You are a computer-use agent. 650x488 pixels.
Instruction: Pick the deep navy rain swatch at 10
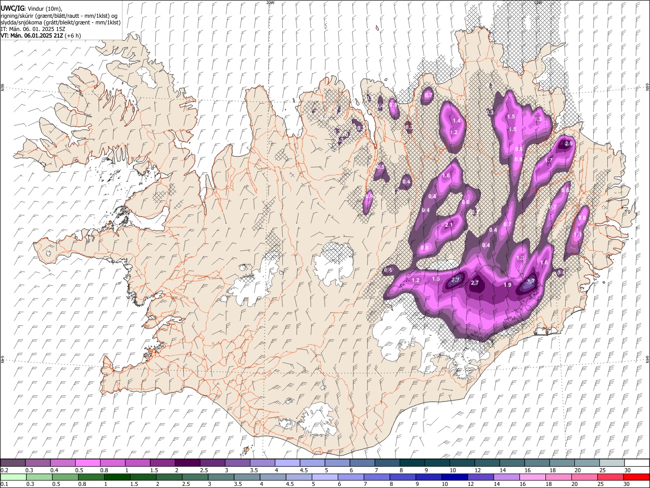coord(454,477)
